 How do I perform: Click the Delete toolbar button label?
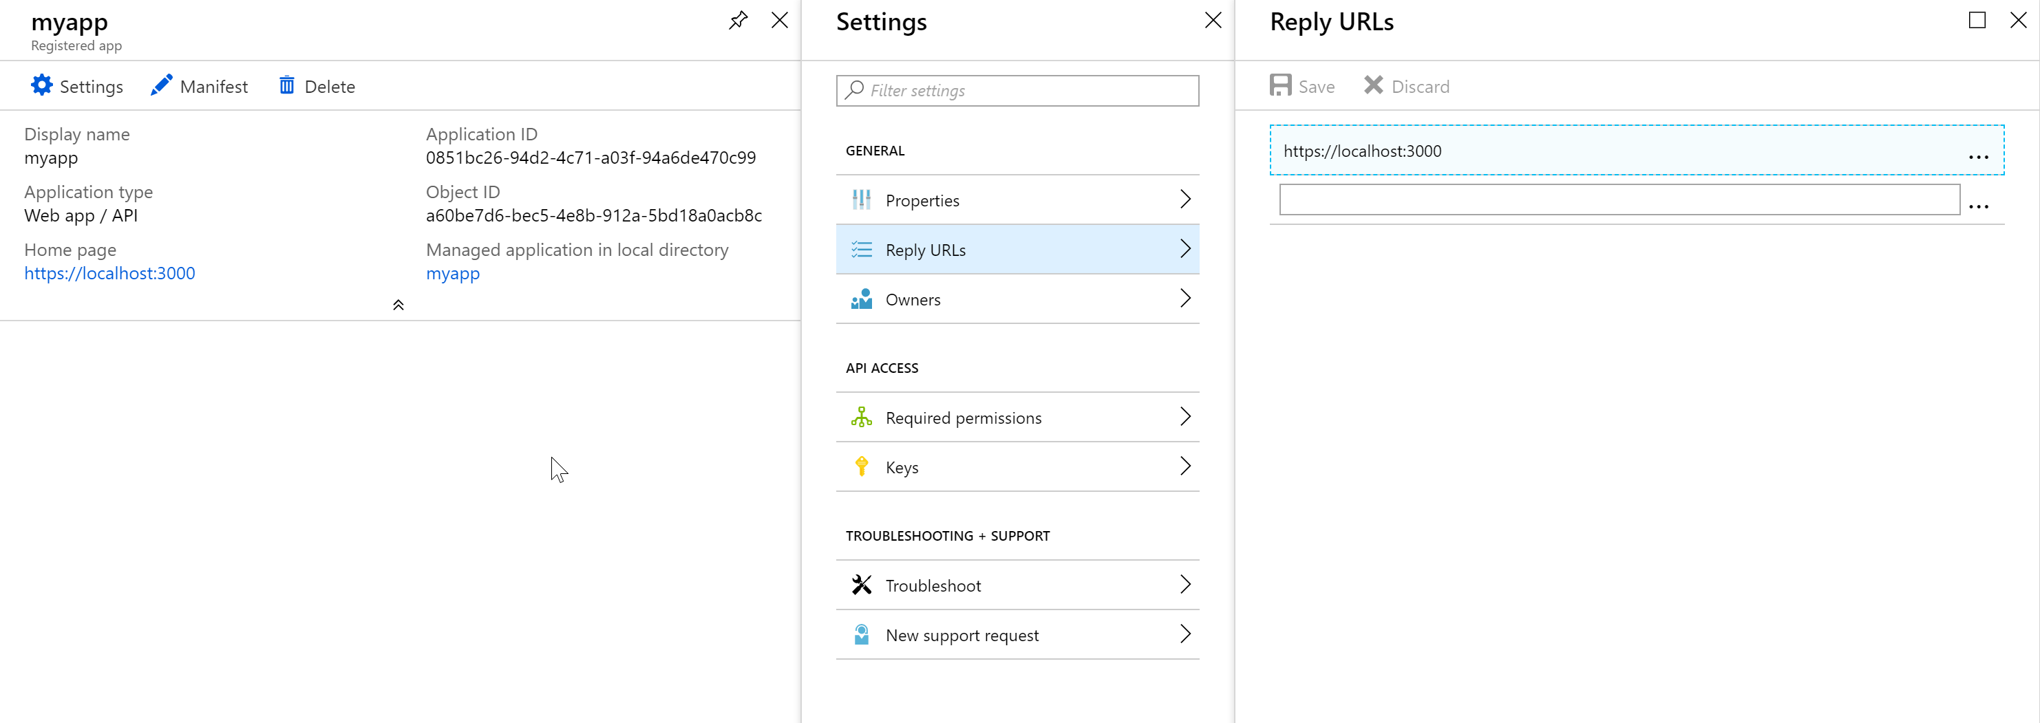pyautogui.click(x=330, y=86)
